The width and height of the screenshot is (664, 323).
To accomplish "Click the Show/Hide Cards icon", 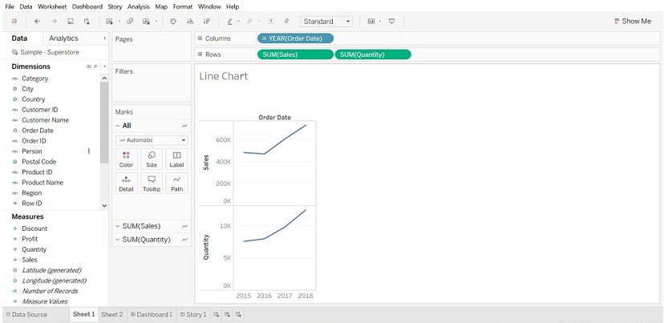I will click(371, 21).
